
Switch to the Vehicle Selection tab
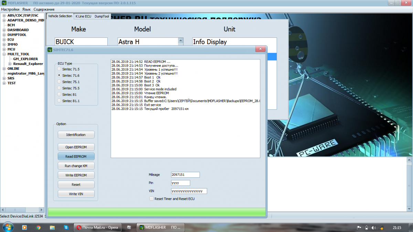point(60,16)
